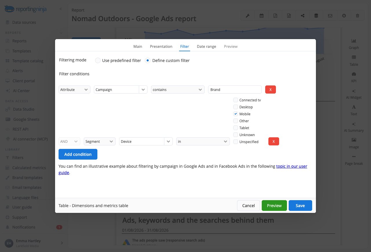Open the AND connector dropdown

coord(69,141)
